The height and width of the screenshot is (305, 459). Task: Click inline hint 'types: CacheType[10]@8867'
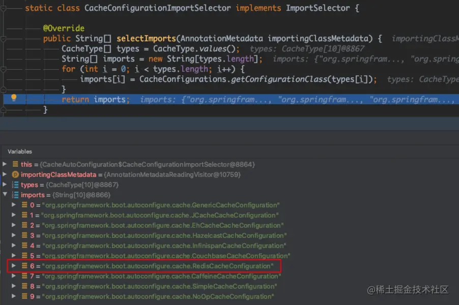point(307,49)
